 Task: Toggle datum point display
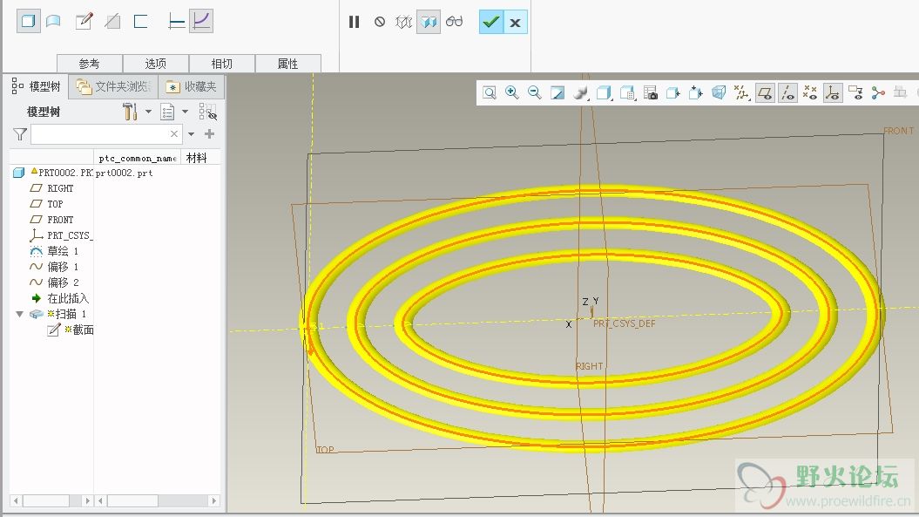pos(810,92)
